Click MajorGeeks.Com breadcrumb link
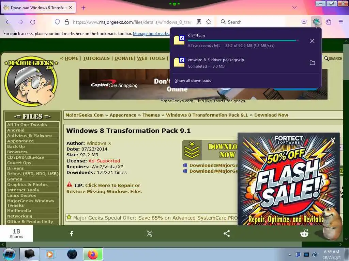This screenshot has width=349, height=261. coord(85,115)
